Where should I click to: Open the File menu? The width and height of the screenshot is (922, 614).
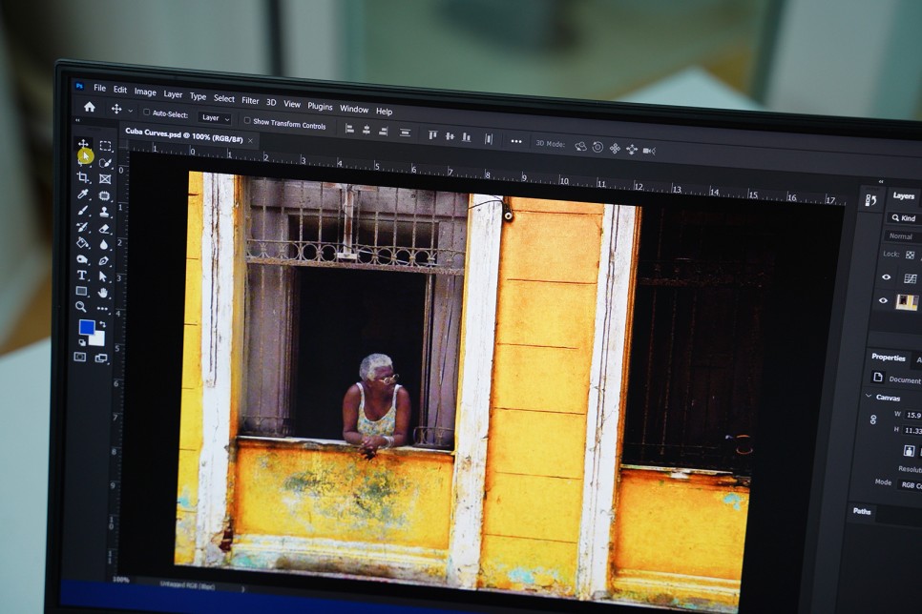click(100, 88)
